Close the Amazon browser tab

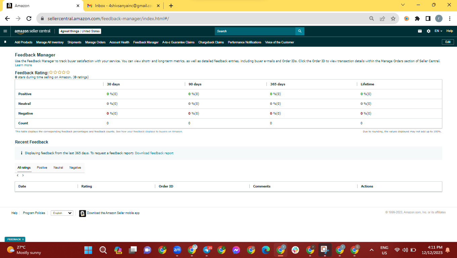pos(78,6)
